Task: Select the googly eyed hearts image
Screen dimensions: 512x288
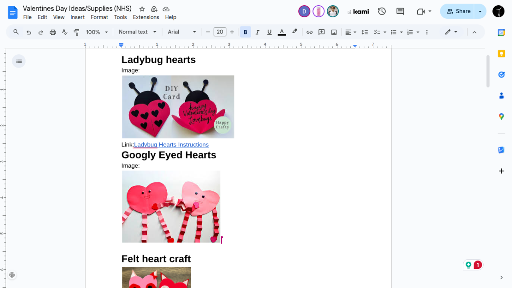Action: [x=171, y=206]
